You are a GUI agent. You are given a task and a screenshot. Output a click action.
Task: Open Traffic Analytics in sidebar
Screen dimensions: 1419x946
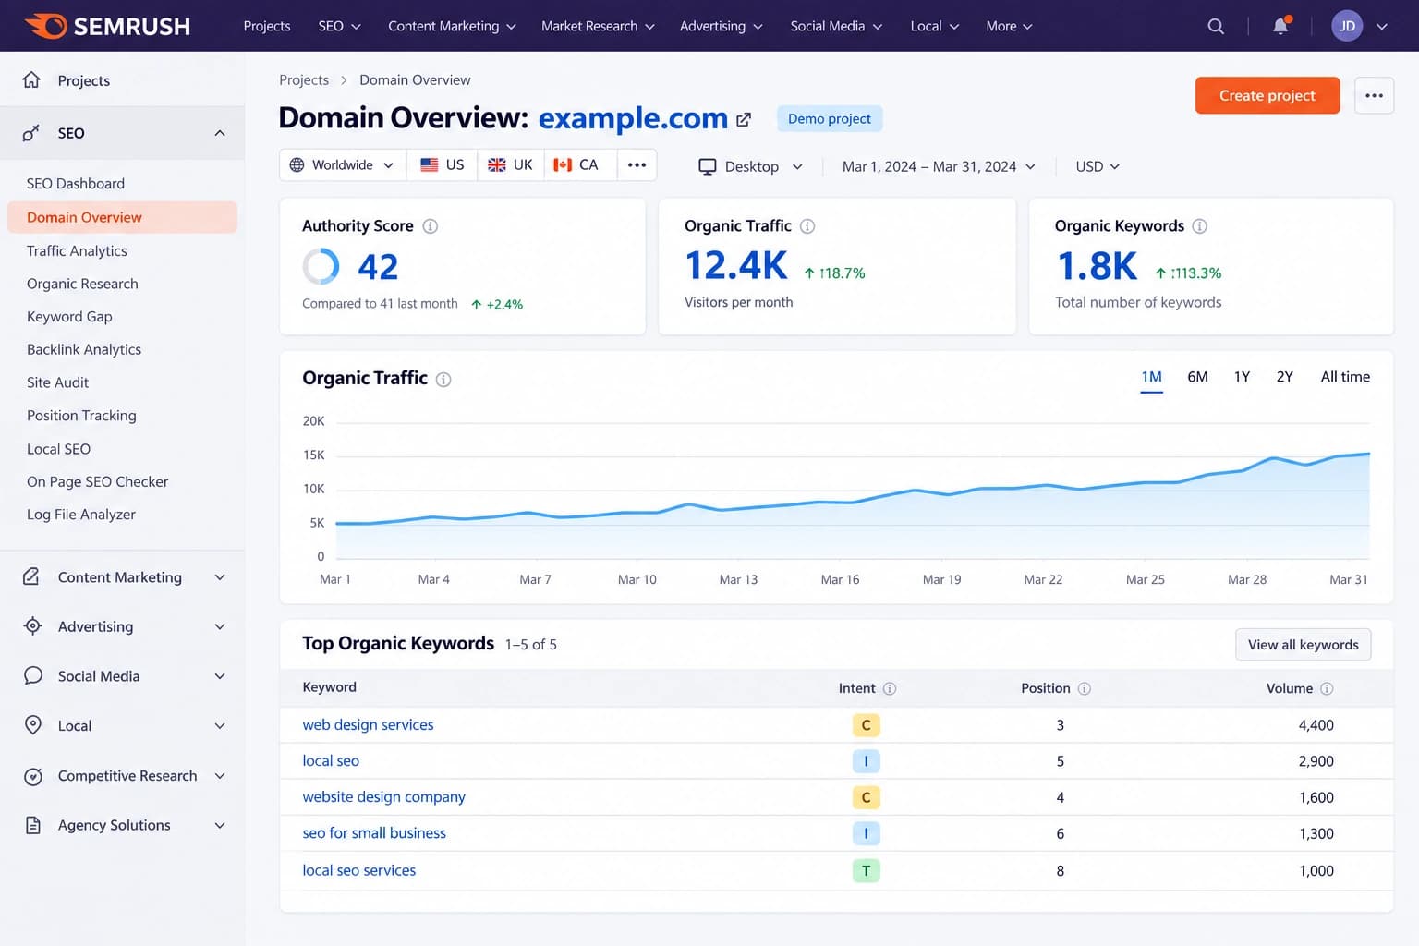[77, 250]
